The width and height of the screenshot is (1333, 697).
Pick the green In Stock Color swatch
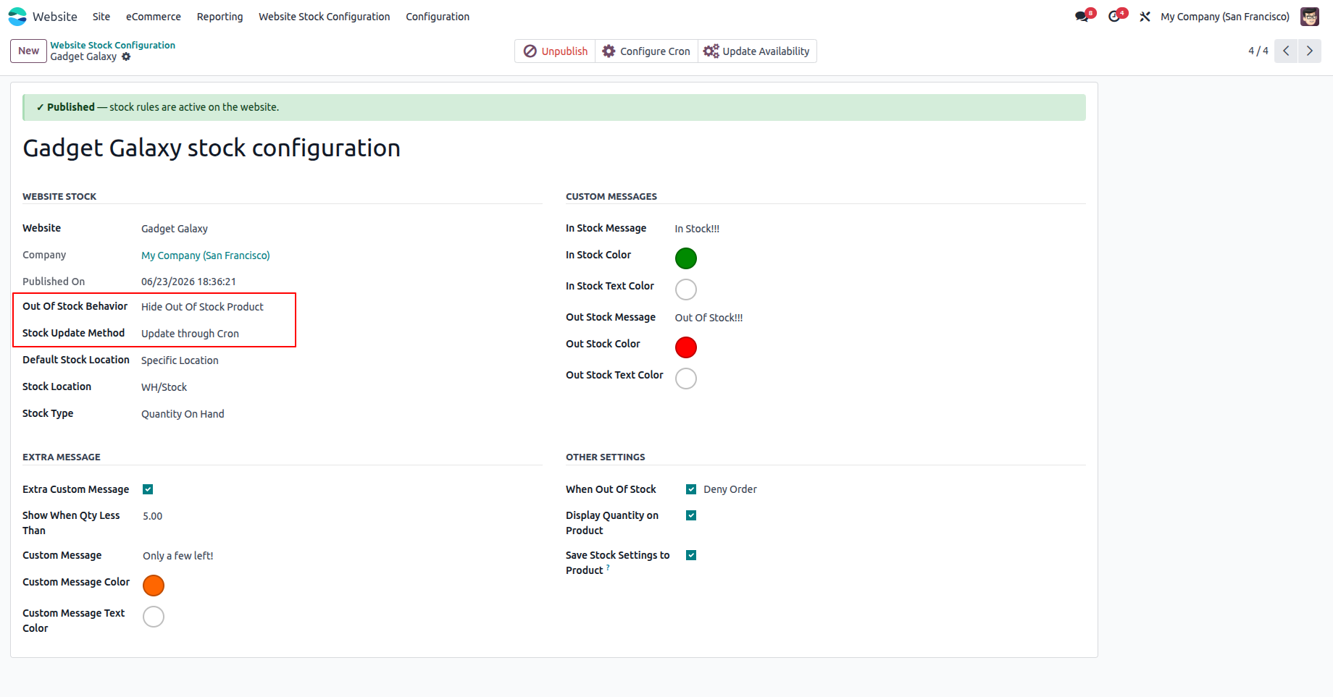point(686,258)
